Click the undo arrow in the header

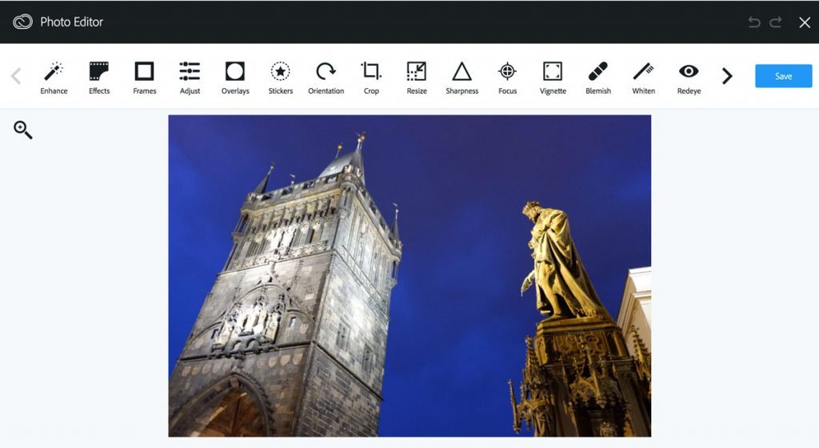[x=754, y=22]
